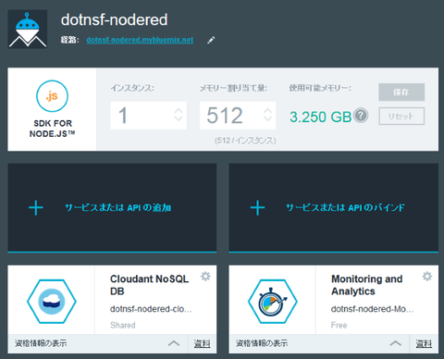Open 資料 docs link on Monitoring card

(x=424, y=343)
